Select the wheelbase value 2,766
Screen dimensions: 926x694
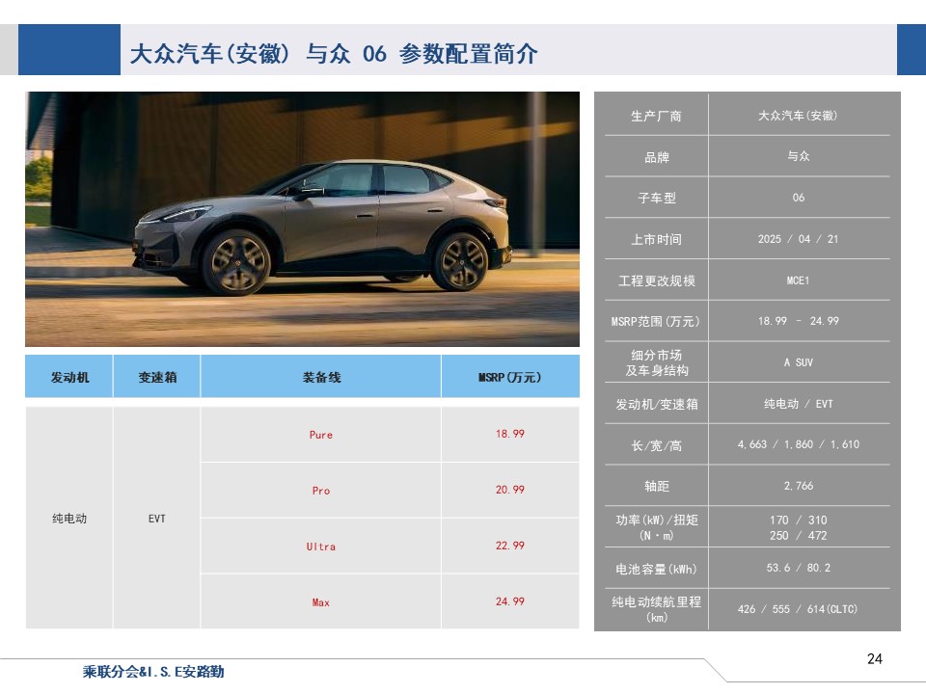coord(799,486)
